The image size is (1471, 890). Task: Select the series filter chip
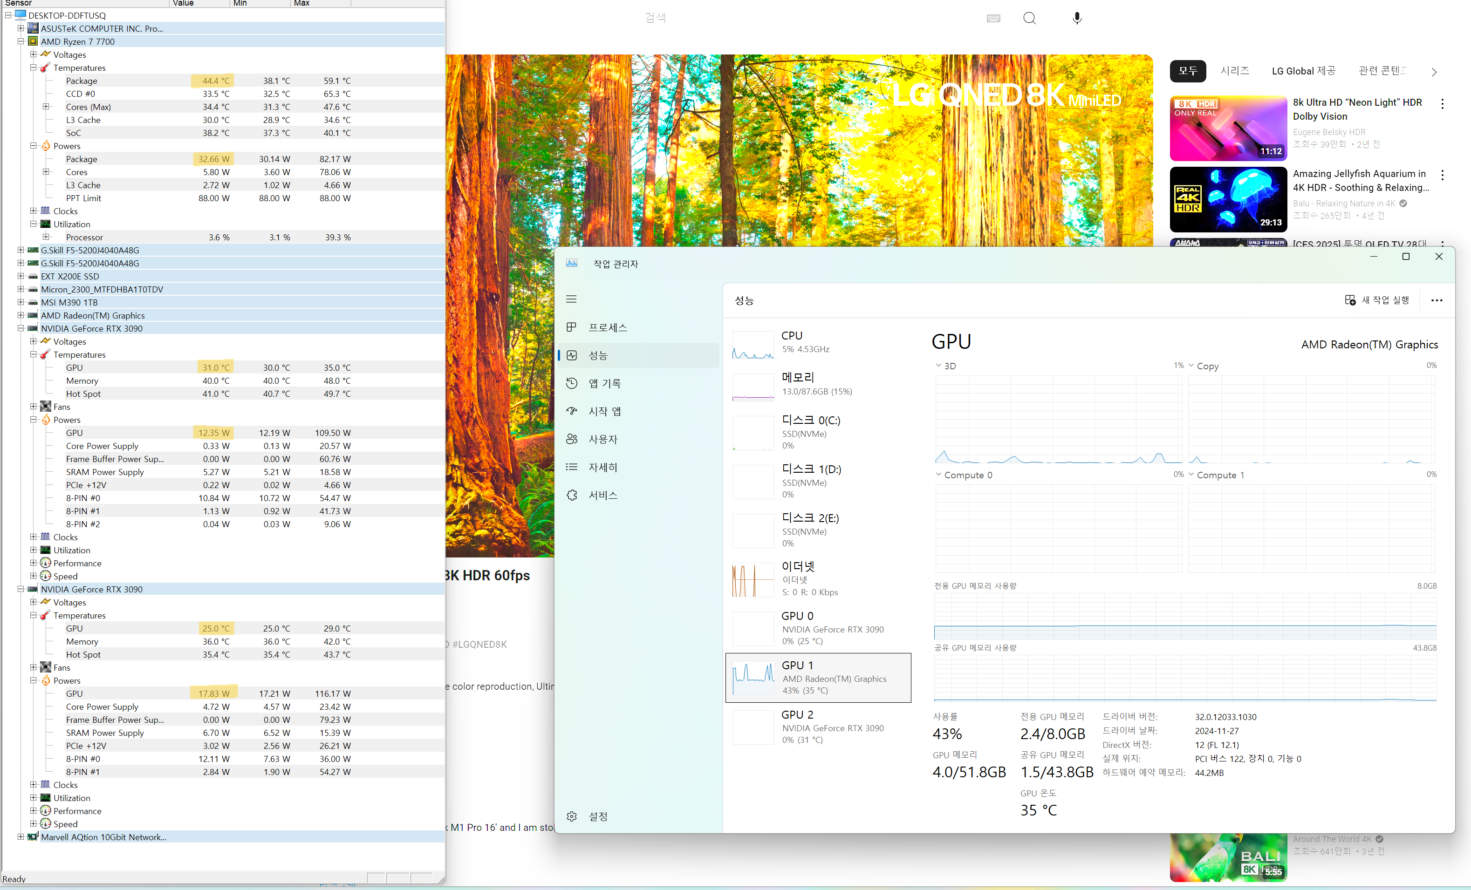pyautogui.click(x=1235, y=71)
